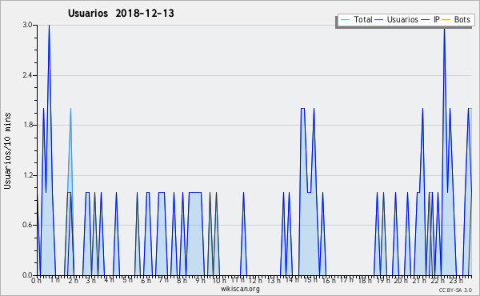Click the x-axis label '18 h'
The height and width of the screenshot is (296, 480).
pos(365,280)
